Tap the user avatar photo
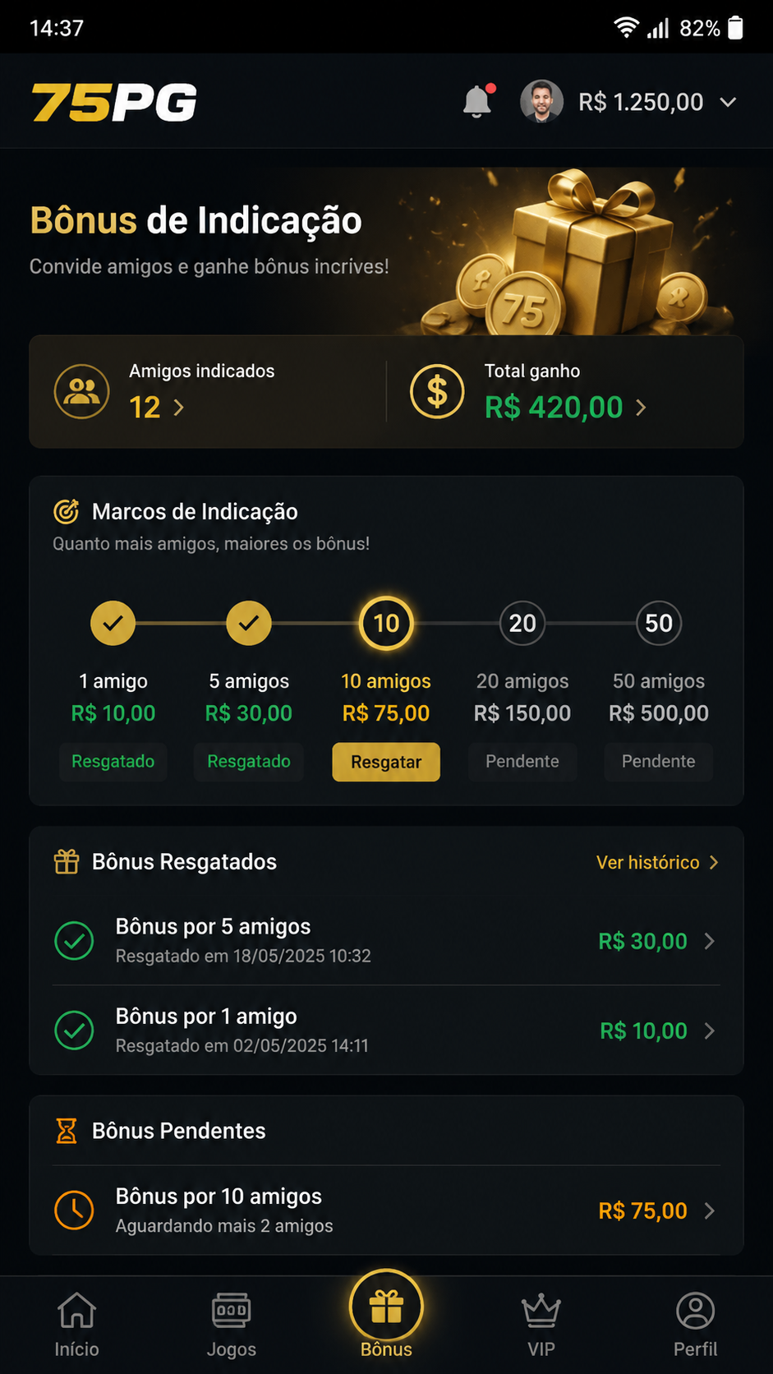 541,101
